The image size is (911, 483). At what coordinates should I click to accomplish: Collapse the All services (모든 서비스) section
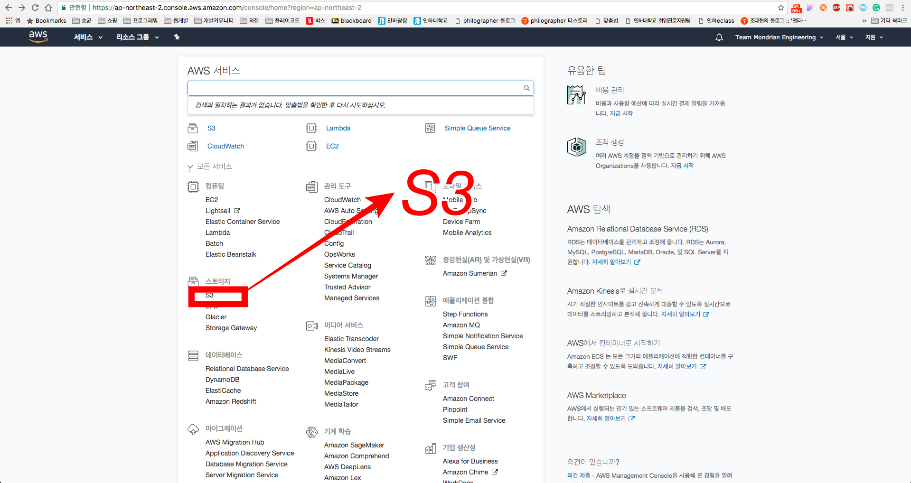point(209,167)
